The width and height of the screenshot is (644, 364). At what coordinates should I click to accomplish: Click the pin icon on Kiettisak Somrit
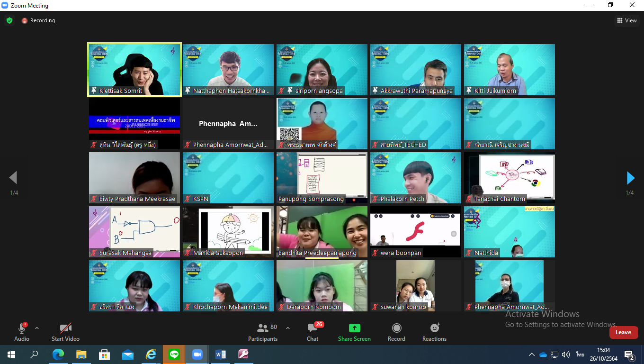(94, 91)
